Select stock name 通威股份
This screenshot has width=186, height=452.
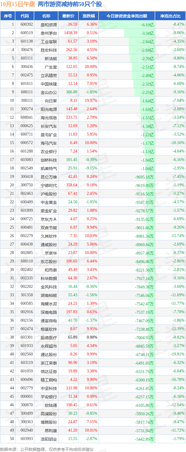pyautogui.click(x=49, y=244)
